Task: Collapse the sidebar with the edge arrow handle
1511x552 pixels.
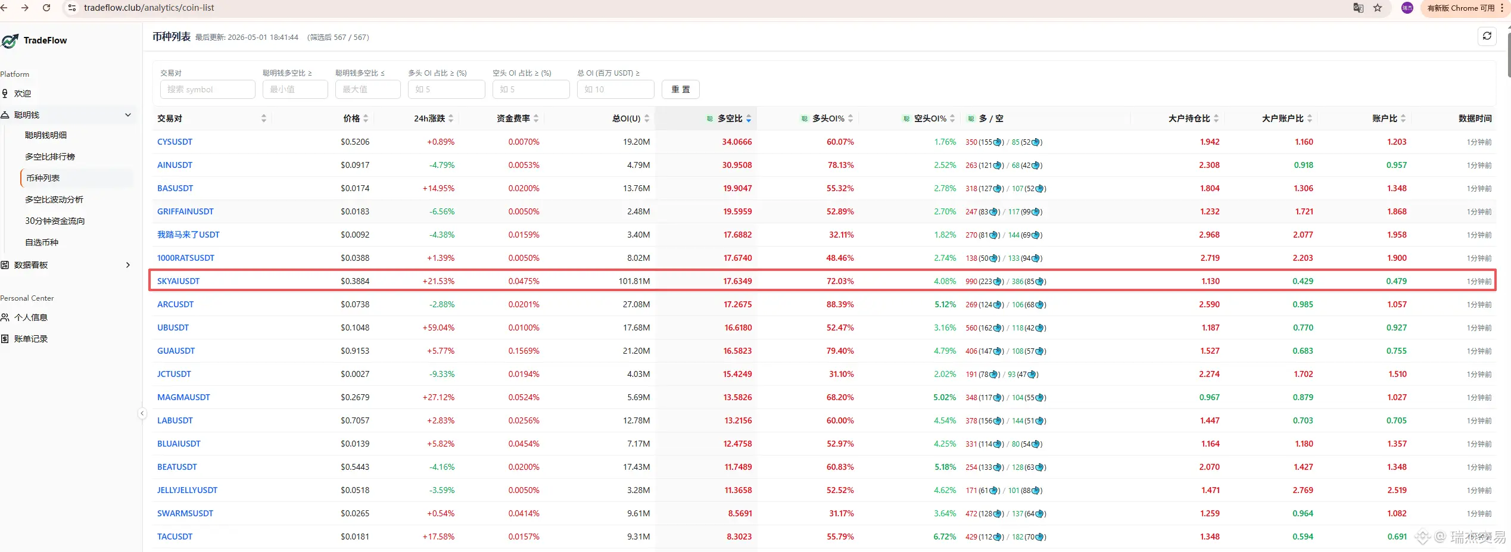Action: click(142, 413)
